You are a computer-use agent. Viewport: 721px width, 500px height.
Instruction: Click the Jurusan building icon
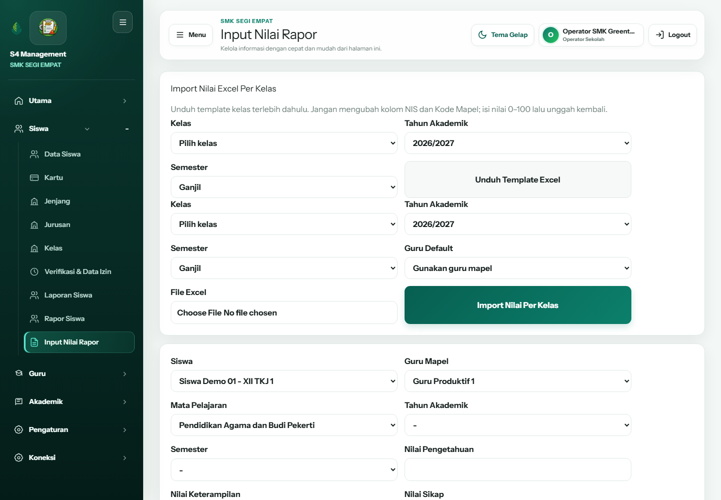(34, 224)
